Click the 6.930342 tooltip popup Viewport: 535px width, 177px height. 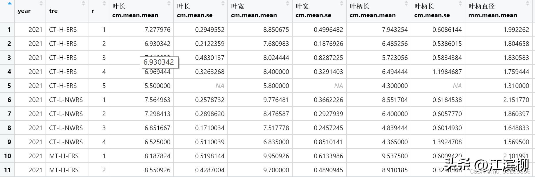tap(159, 62)
